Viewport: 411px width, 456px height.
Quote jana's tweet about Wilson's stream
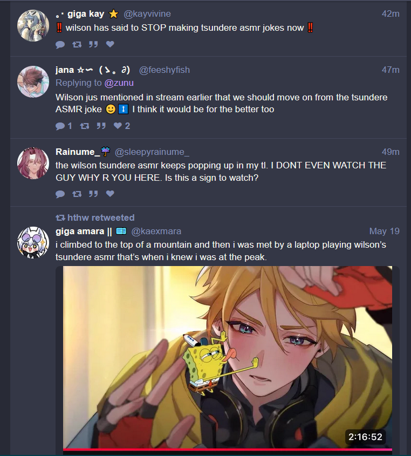click(101, 126)
